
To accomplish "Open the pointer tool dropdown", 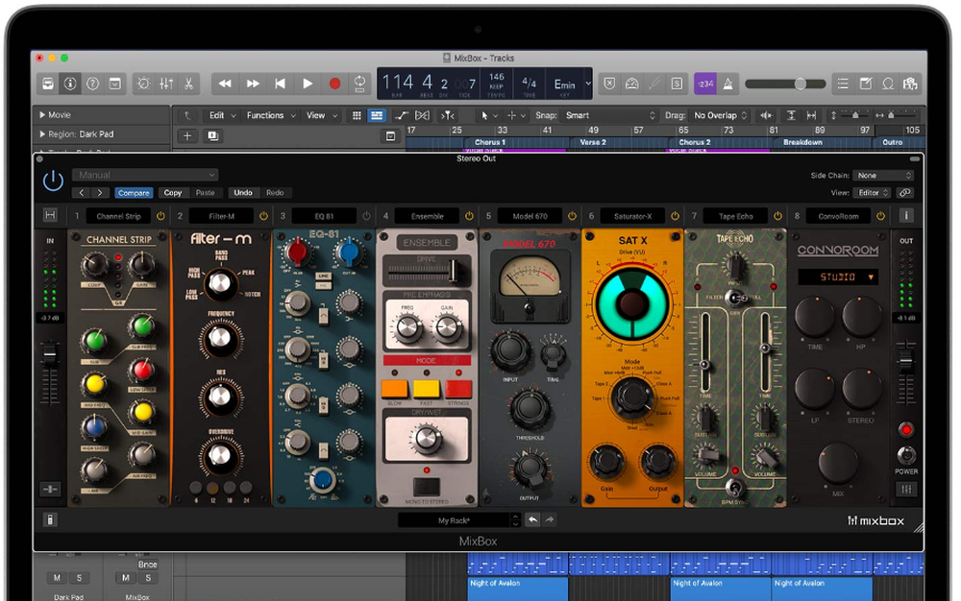I will 488,115.
